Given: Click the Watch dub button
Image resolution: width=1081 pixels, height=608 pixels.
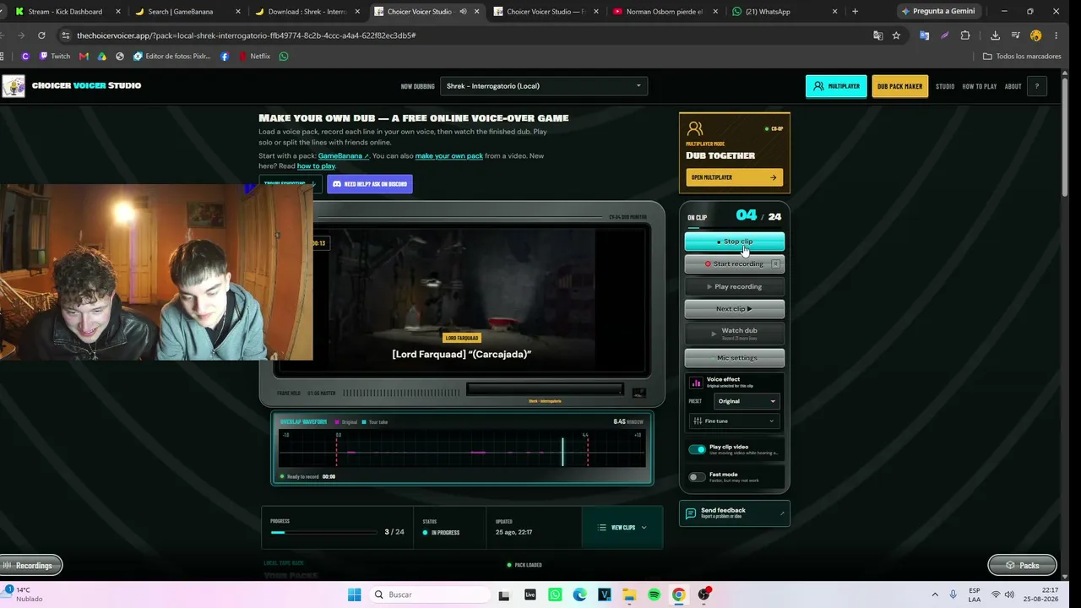Looking at the screenshot, I should click(x=734, y=334).
